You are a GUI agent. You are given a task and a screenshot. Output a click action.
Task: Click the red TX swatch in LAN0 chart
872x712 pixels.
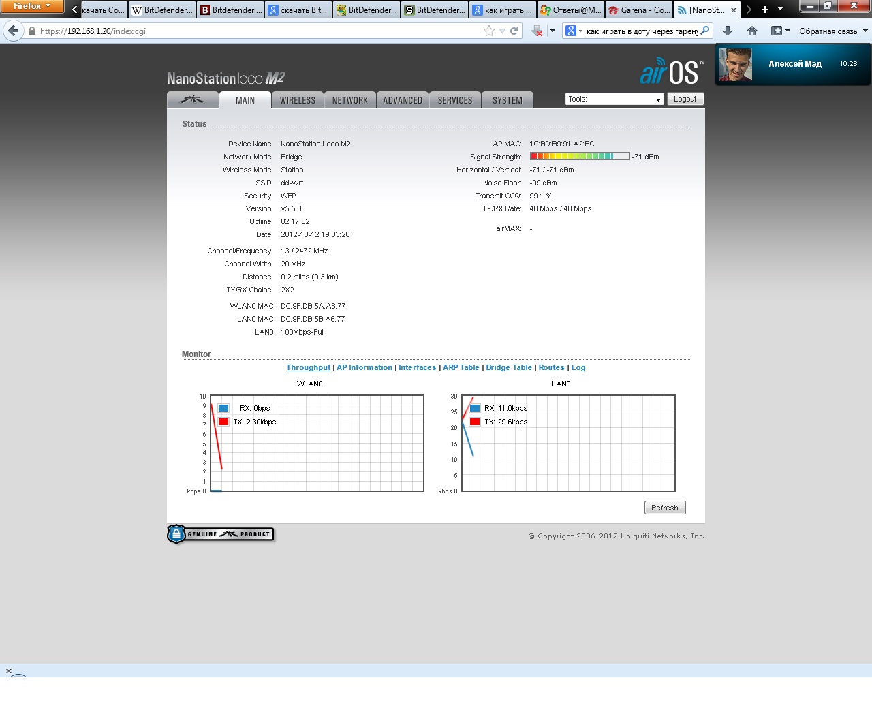[x=475, y=422]
